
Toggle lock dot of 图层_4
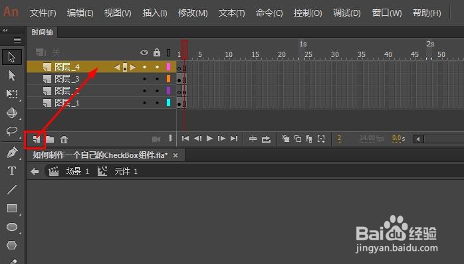pos(157,68)
